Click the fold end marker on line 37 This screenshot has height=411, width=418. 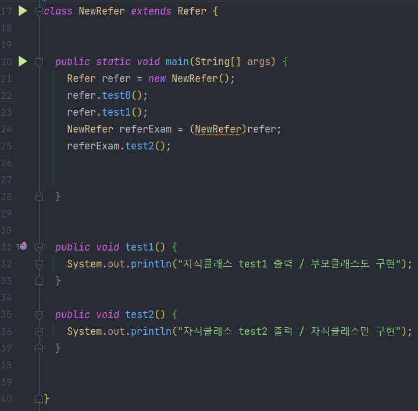tap(39, 348)
